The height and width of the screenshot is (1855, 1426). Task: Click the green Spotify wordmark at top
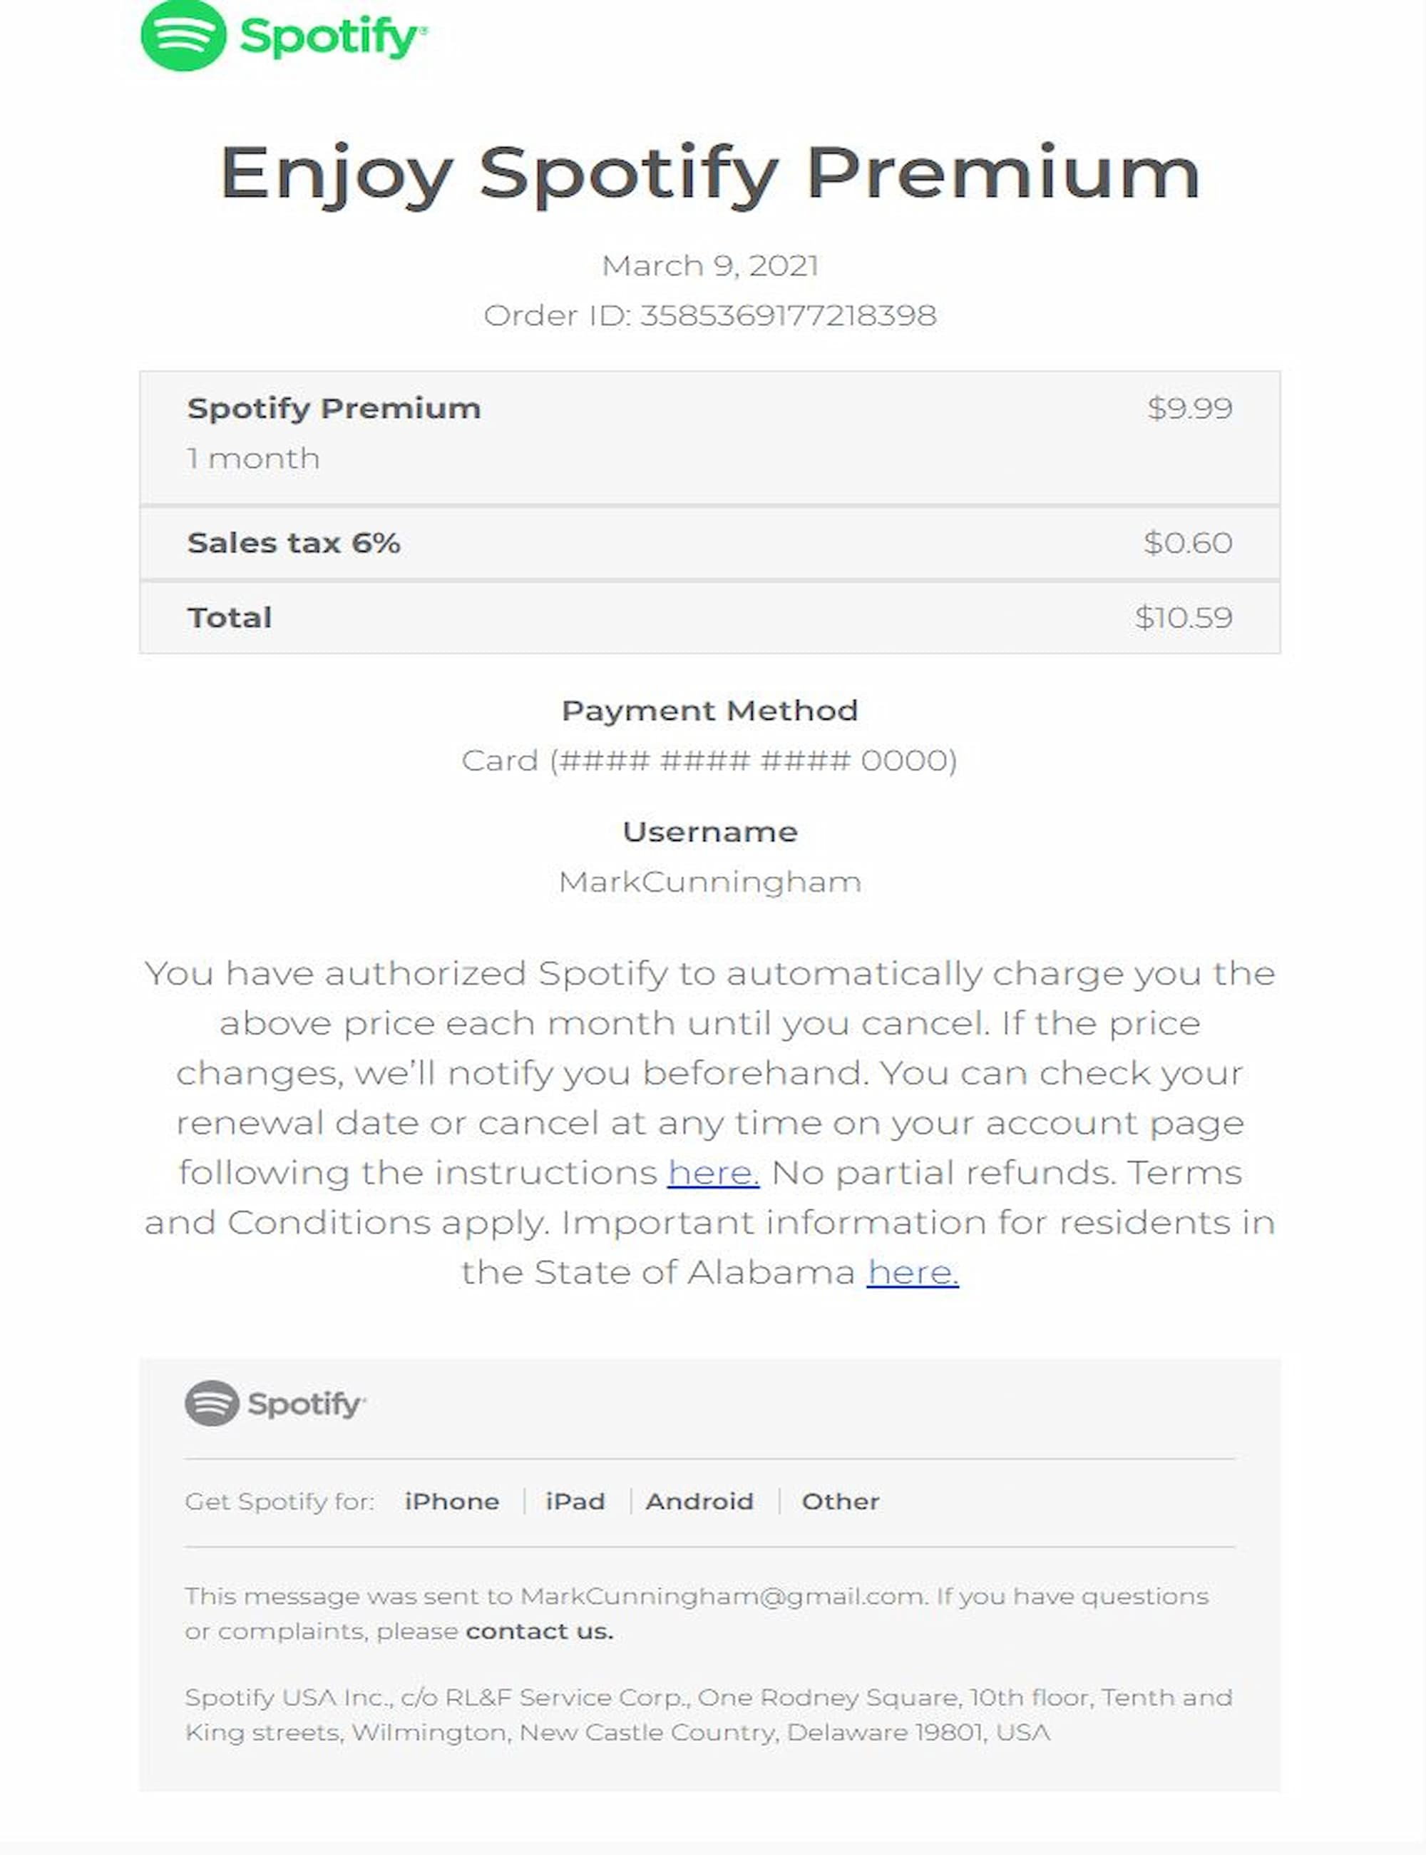334,37
